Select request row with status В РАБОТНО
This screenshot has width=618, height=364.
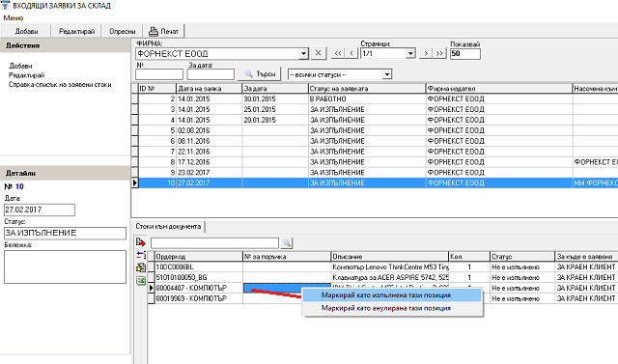tap(375, 98)
